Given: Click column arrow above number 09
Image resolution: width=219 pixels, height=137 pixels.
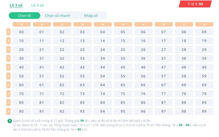Looking at the screenshot, I should point(204,24).
